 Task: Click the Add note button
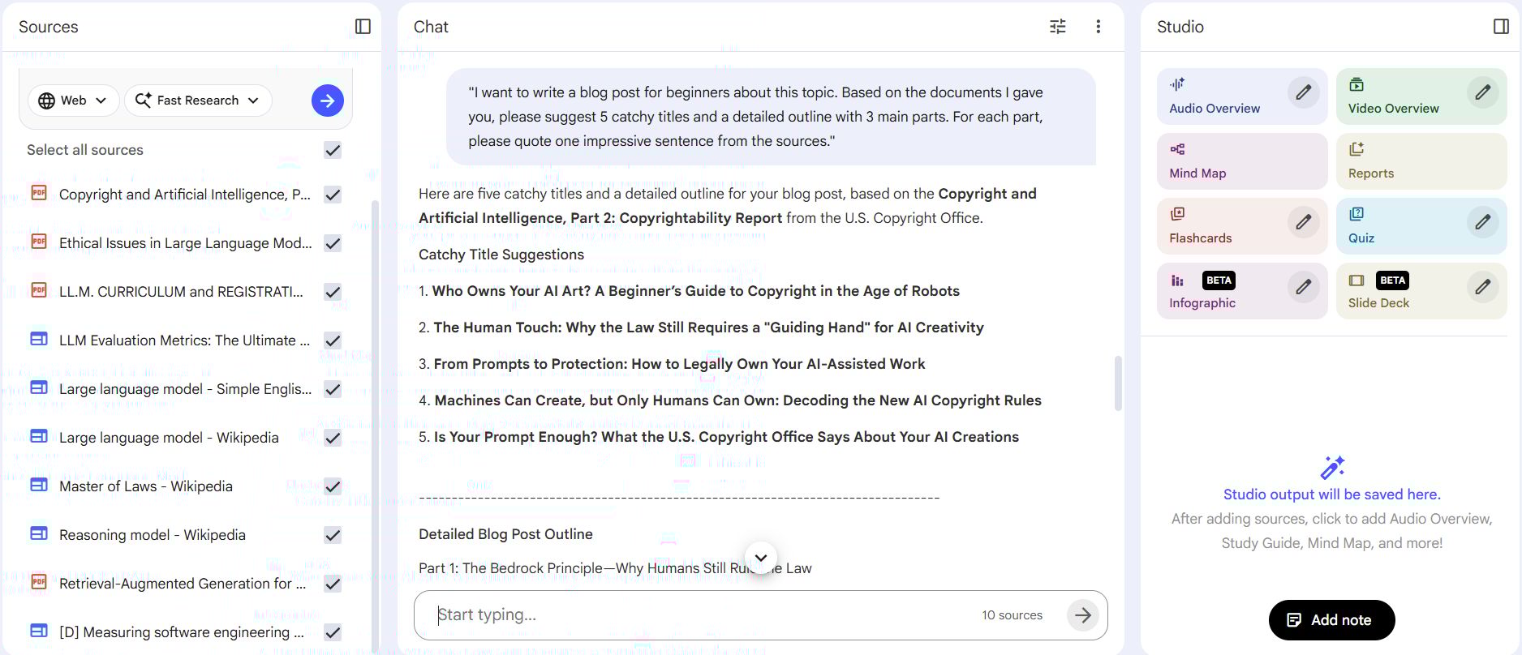tap(1331, 620)
